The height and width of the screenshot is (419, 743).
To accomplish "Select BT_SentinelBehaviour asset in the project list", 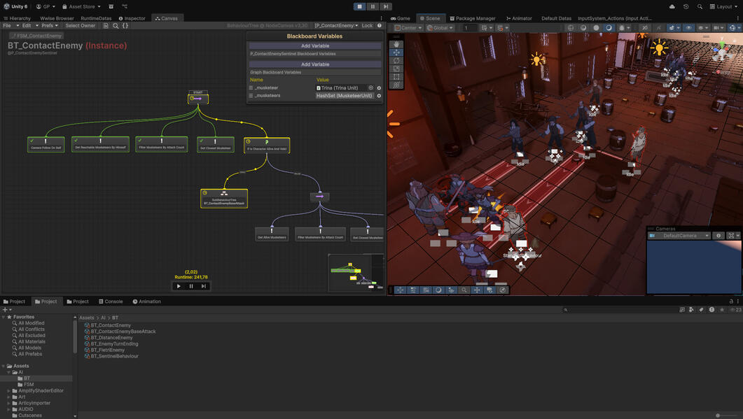I will 115,356.
